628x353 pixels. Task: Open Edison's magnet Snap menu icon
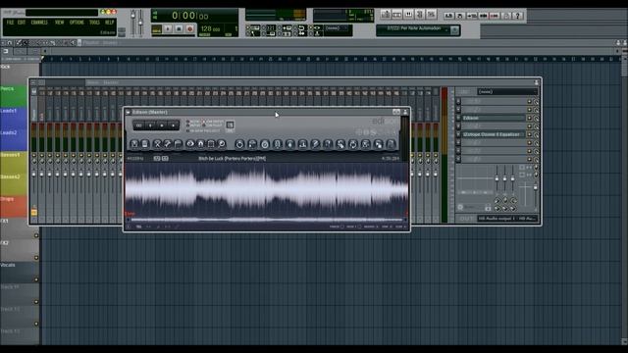click(x=200, y=144)
